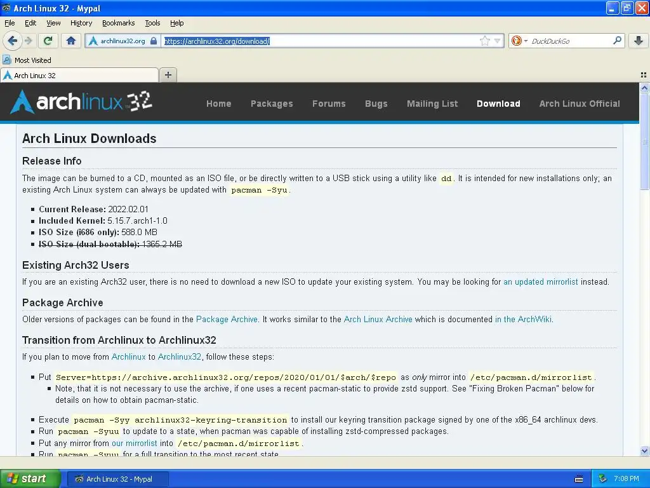Click the Archlinux32 link in transition steps
Viewport: 650px width, 488px height.
click(180, 356)
